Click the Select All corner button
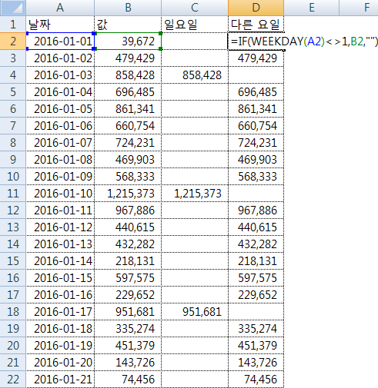This screenshot has width=378, height=388. (13, 8)
